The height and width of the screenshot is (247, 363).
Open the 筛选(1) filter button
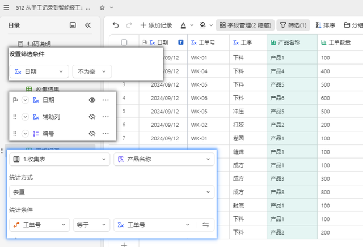click(x=293, y=25)
